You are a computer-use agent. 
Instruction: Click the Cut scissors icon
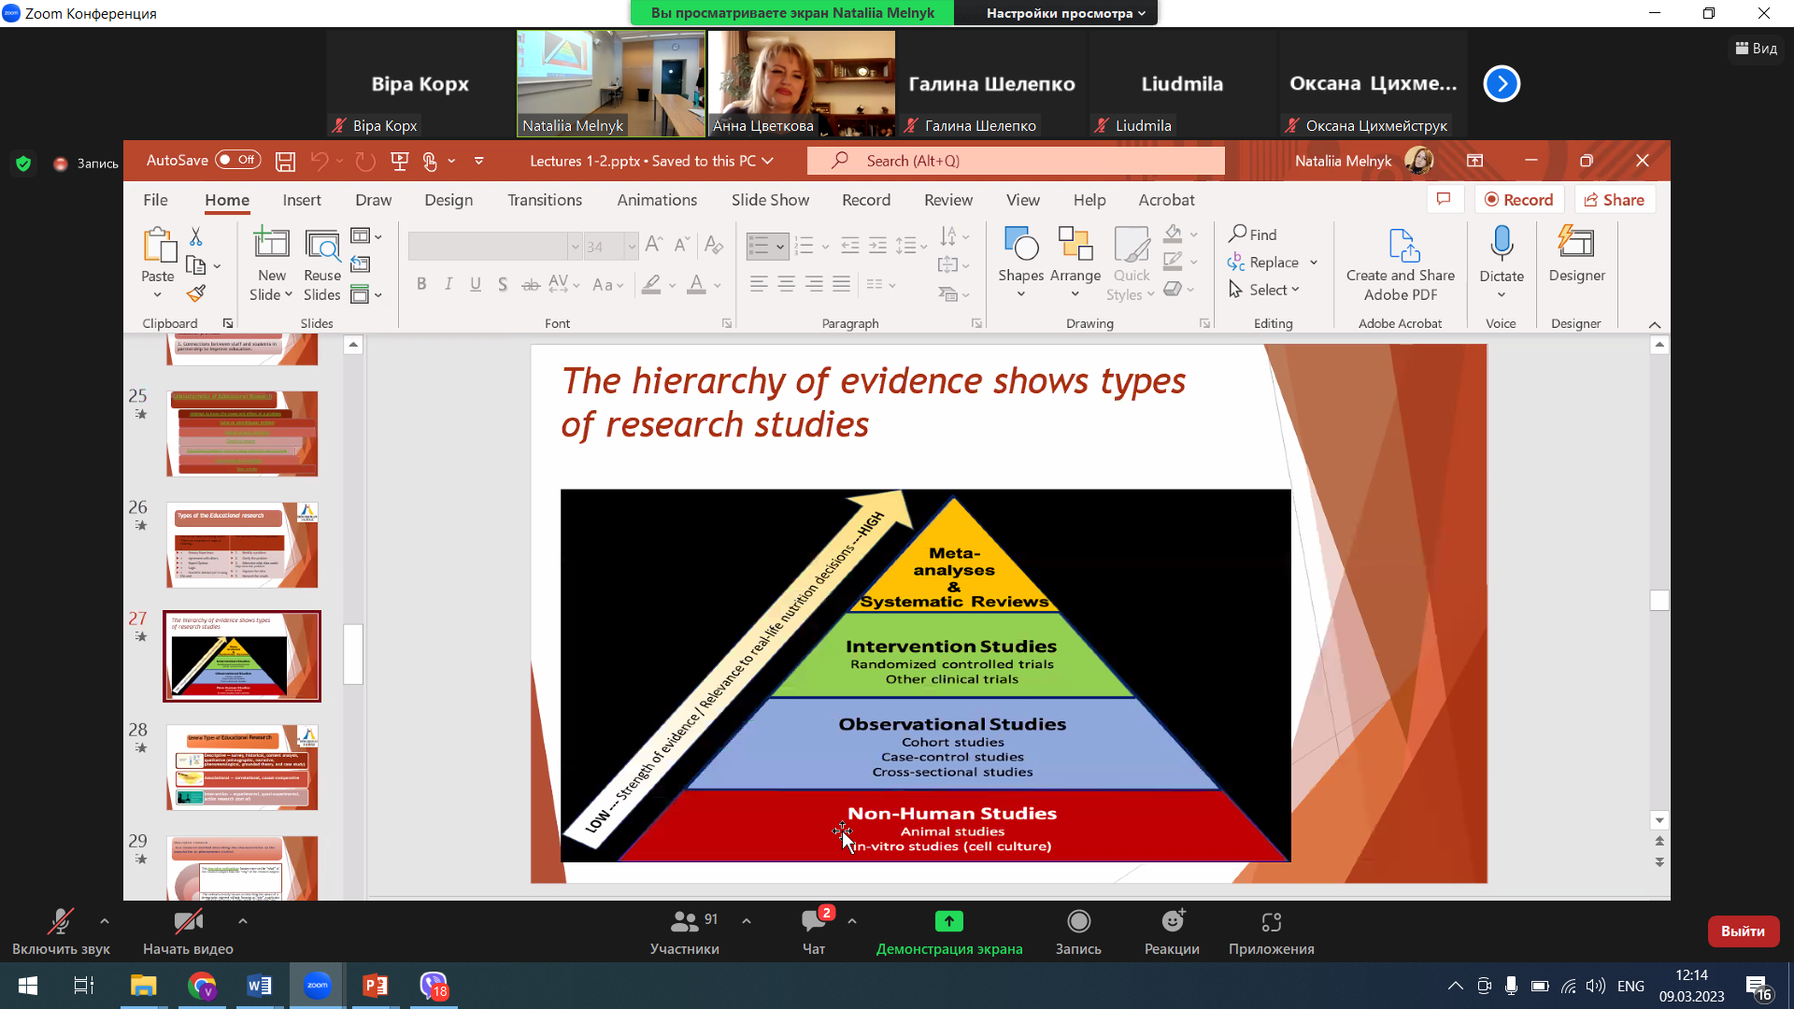(x=196, y=236)
